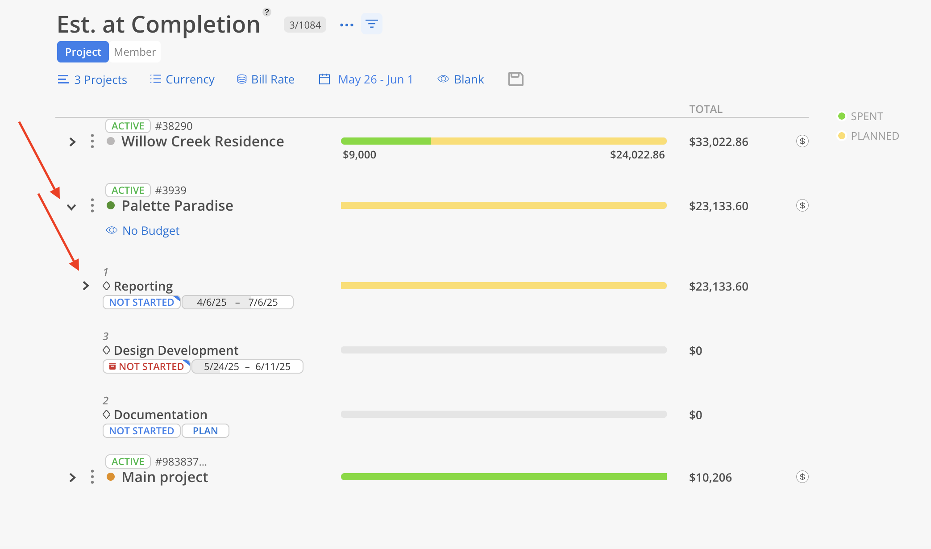Click the diamond icon beside Documentation
This screenshot has width=931, height=549.
tap(107, 414)
